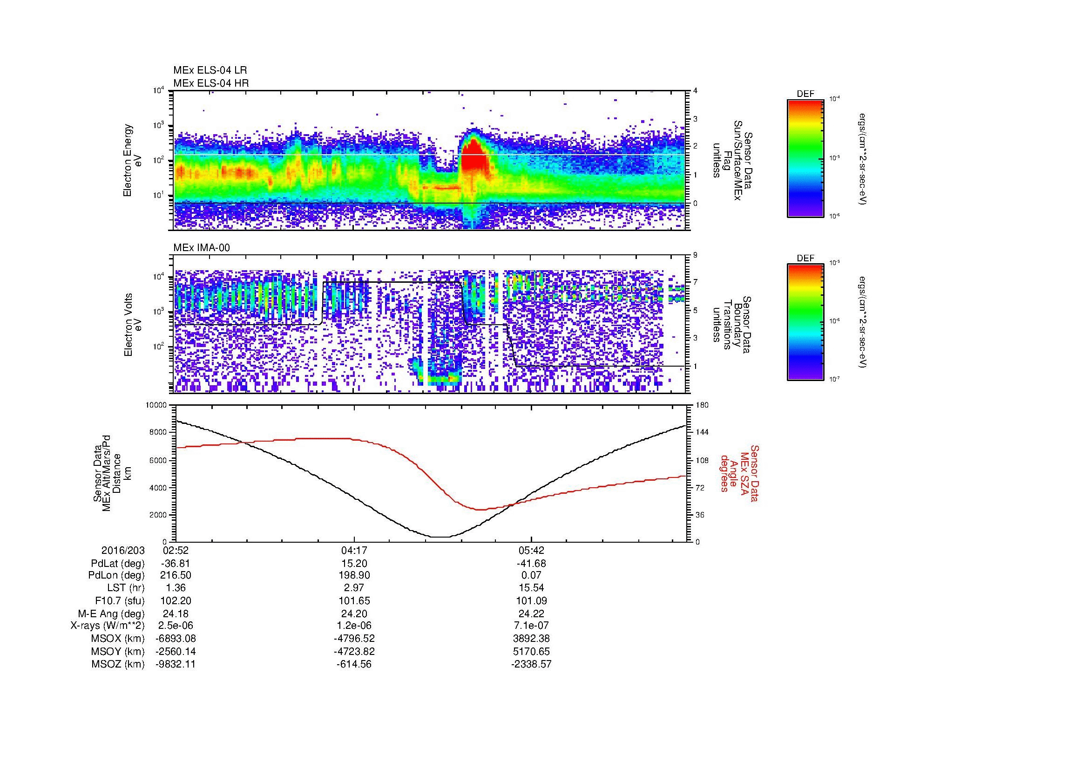The image size is (1089, 770).
Task: Click the M-E Ang value 24.22
Action: coord(531,613)
